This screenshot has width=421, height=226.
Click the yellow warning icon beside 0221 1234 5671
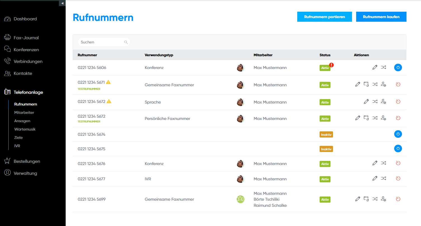[108, 82]
